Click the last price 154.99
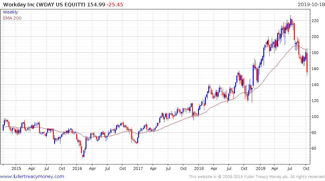The width and height of the screenshot is (325, 181). click(96, 5)
